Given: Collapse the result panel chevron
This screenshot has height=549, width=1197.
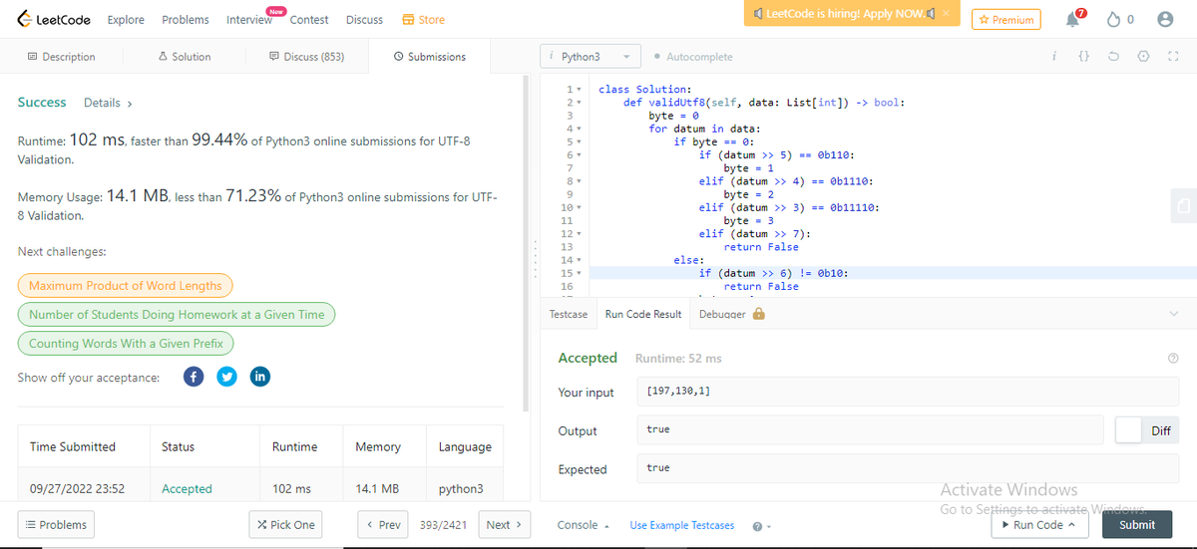Looking at the screenshot, I should pos(1172,314).
